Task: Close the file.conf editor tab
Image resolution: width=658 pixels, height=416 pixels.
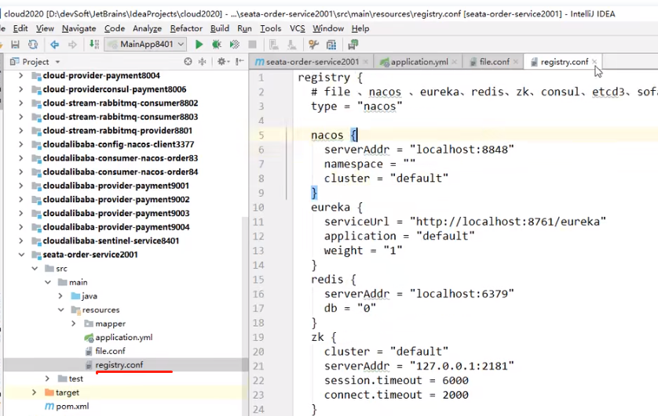Action: pos(516,62)
